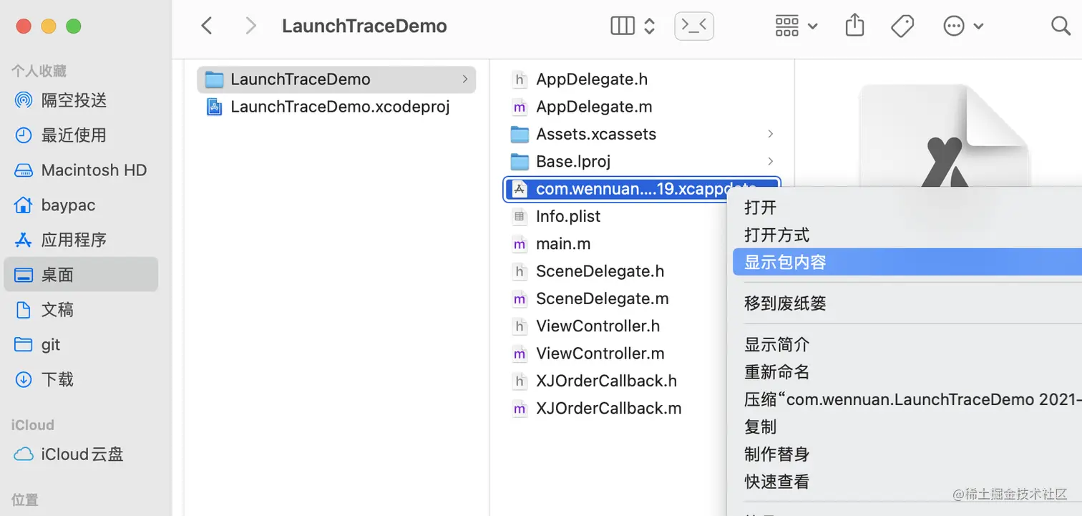Click the disk icon beside Macintosh HD
The height and width of the screenshot is (516, 1082).
coord(24,170)
